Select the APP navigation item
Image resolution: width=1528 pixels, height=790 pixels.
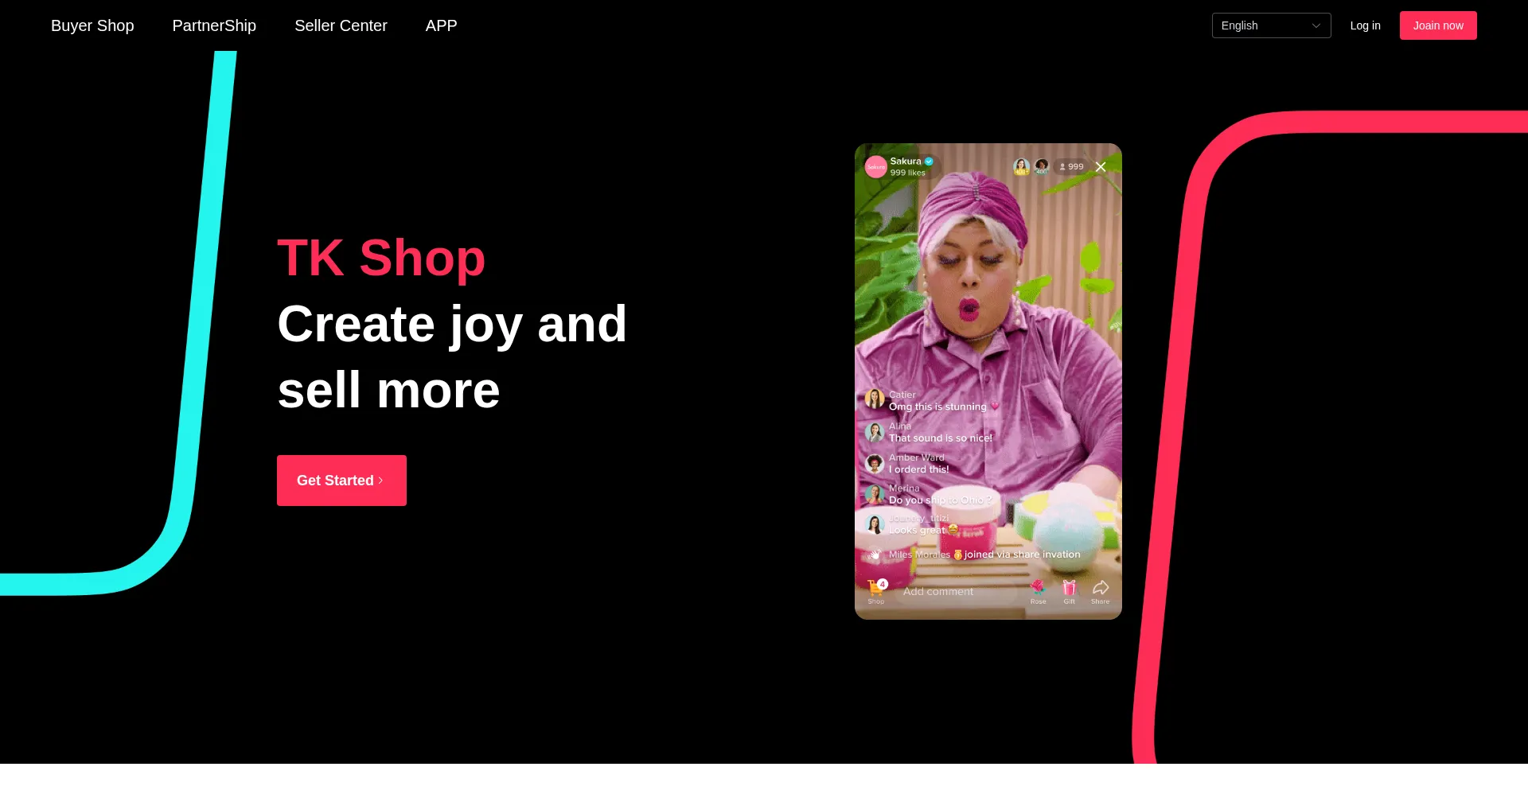pos(441,25)
